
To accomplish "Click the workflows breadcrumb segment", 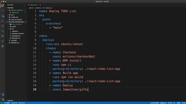I will (38, 8).
